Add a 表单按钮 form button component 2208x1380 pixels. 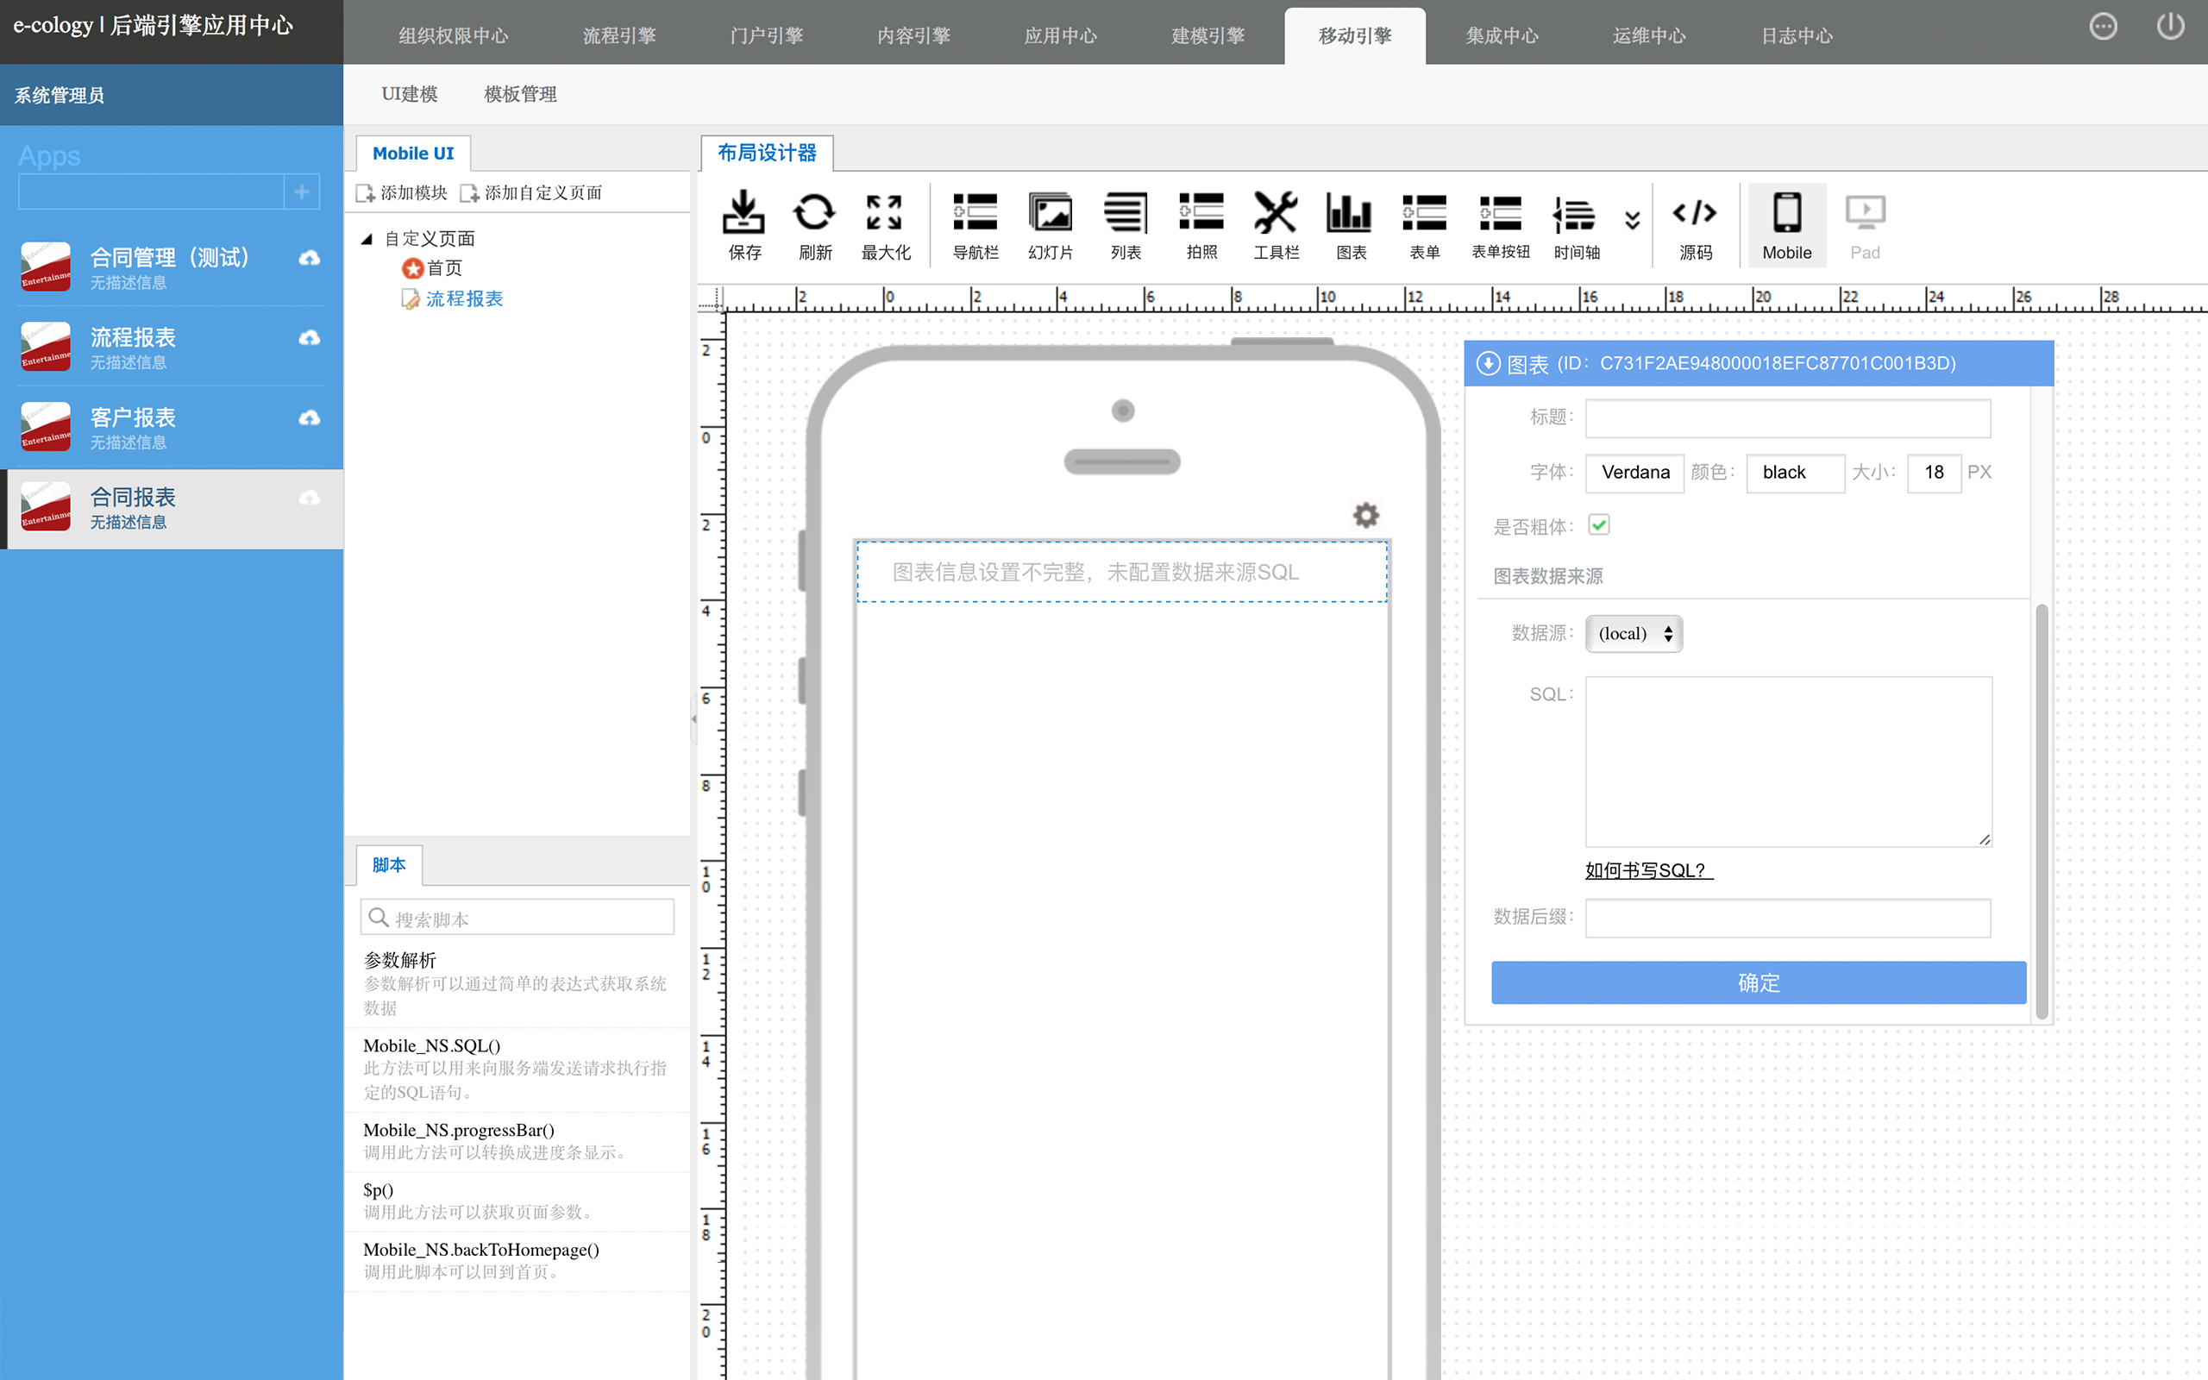tap(1500, 223)
